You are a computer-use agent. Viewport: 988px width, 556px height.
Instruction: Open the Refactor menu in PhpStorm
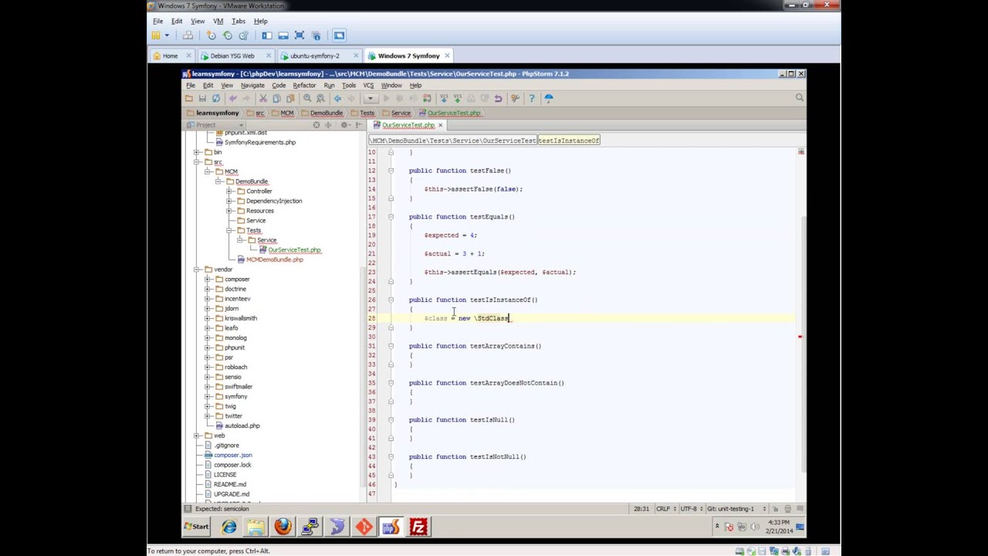pyautogui.click(x=304, y=85)
